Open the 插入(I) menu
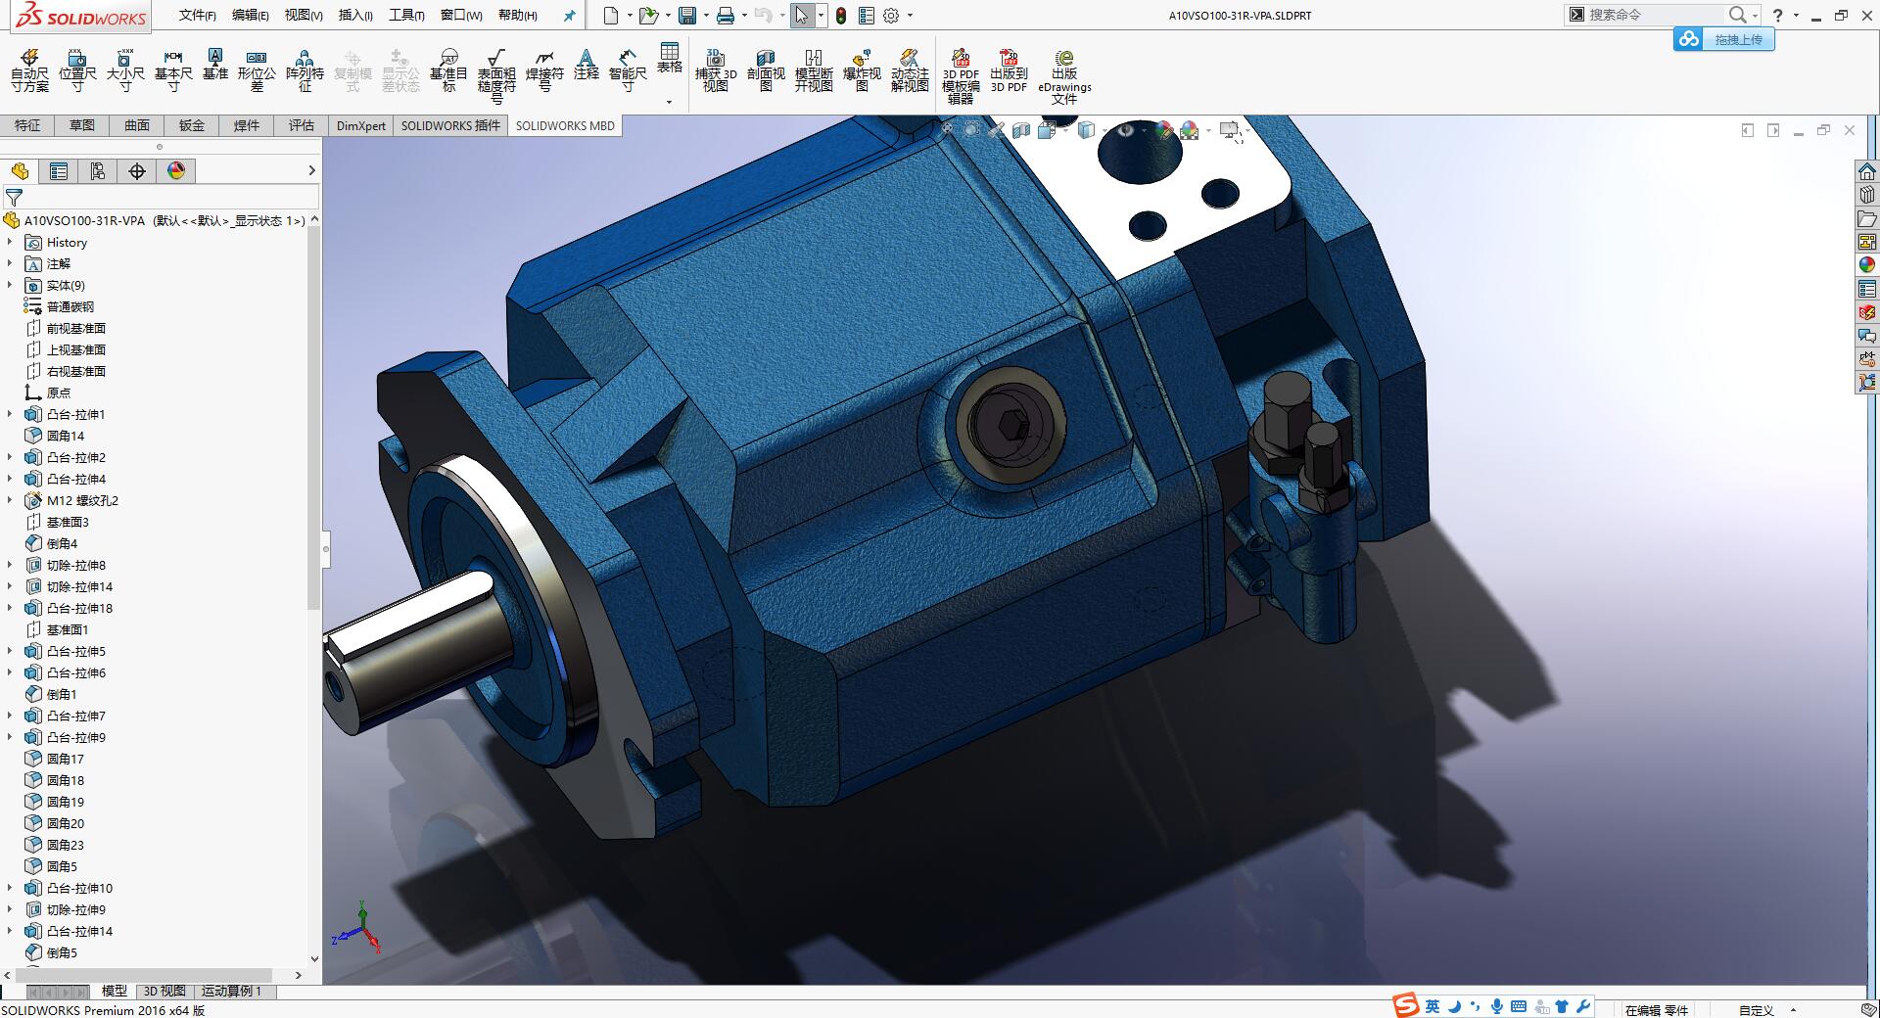The image size is (1880, 1018). 355,15
